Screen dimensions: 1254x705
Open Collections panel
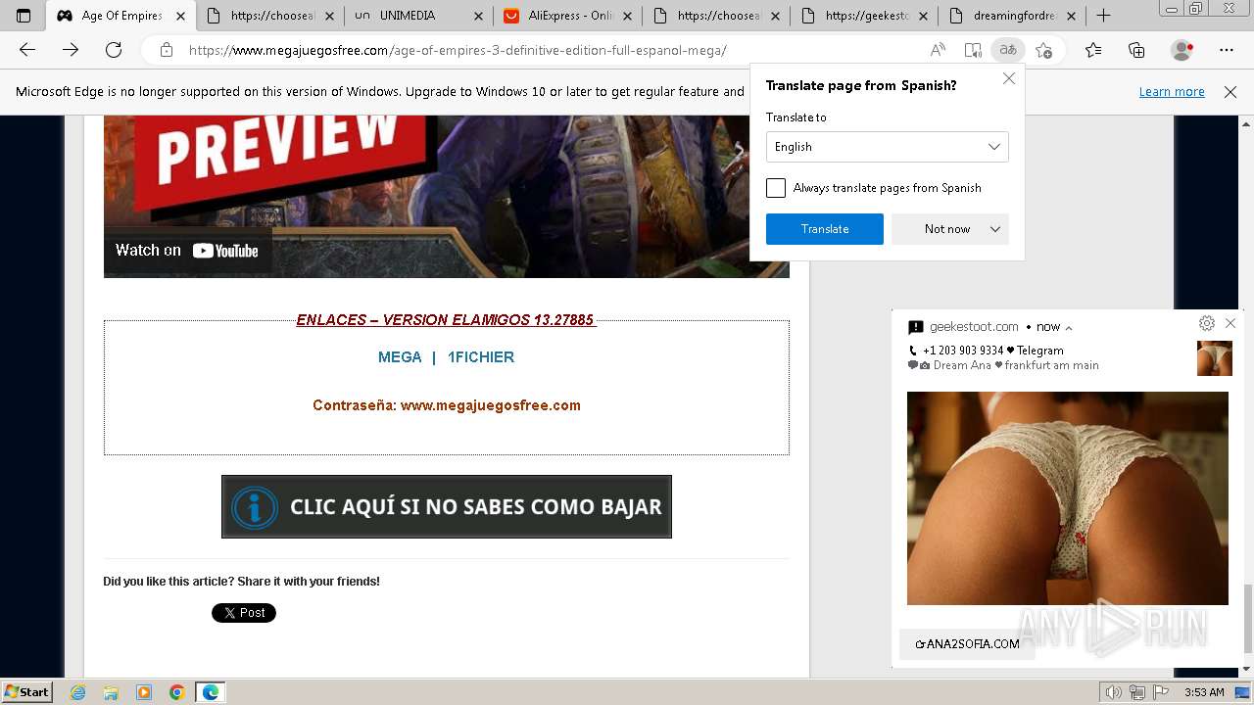coord(1136,50)
